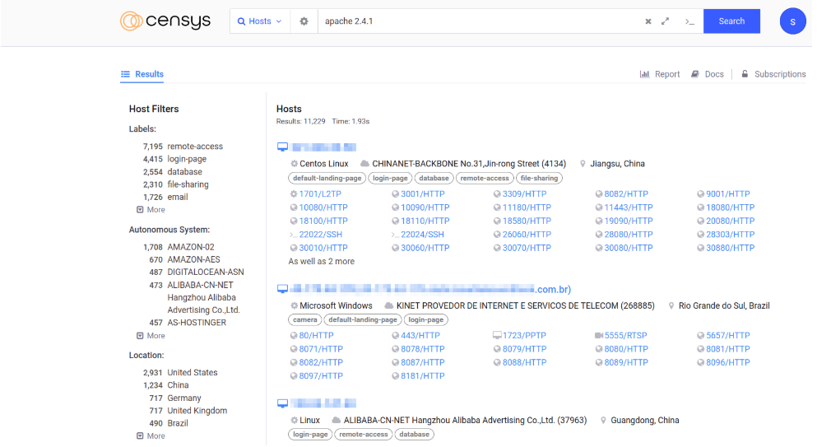Expand the search box with arrows icon
The width and height of the screenshot is (817, 447).
pyautogui.click(x=666, y=21)
